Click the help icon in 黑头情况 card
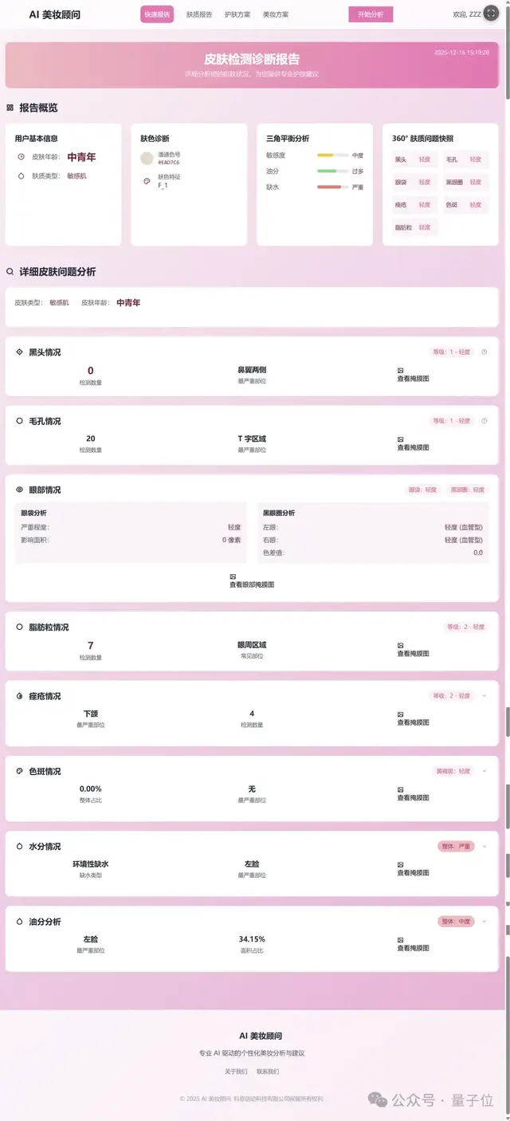510x1121 pixels. point(484,352)
